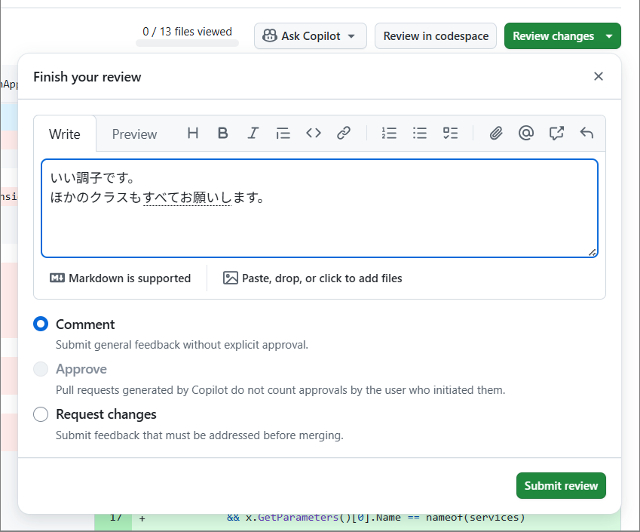Add a link with the chain icon
The height and width of the screenshot is (532, 640).
344,134
